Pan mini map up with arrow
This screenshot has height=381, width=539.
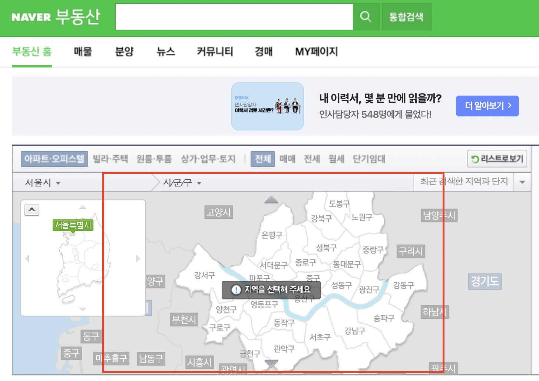(83, 207)
